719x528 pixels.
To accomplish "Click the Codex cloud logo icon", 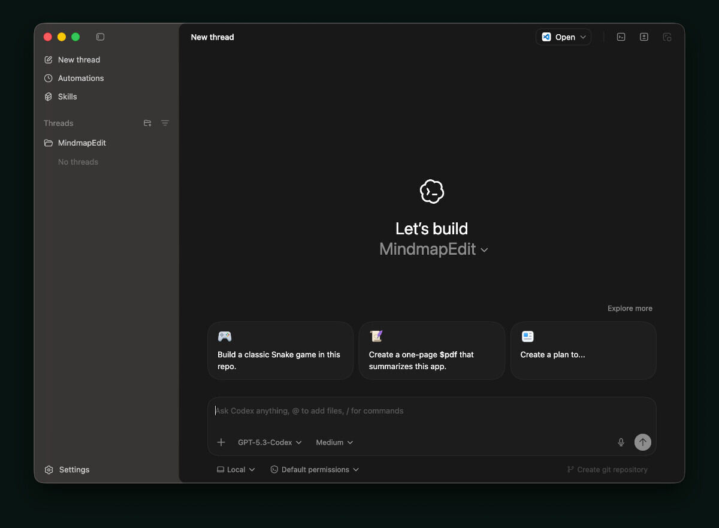I will (x=431, y=192).
